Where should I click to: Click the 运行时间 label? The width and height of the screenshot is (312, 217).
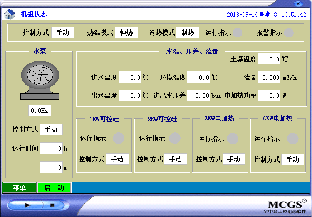(x=25, y=148)
